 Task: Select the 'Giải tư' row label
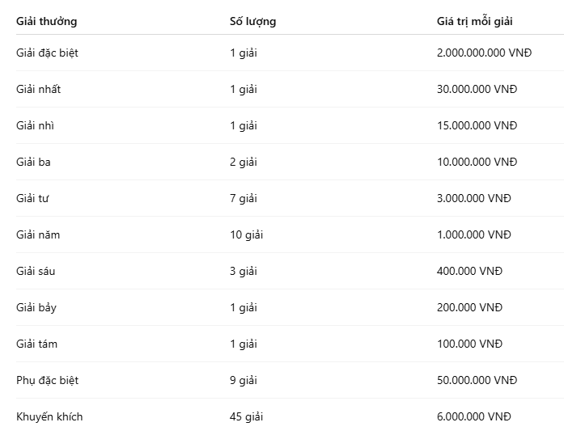(32, 198)
